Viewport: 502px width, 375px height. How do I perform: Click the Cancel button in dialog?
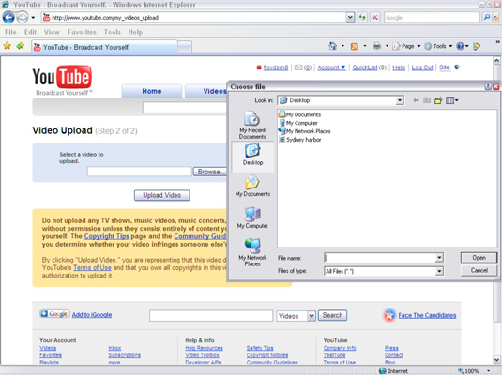(x=479, y=270)
